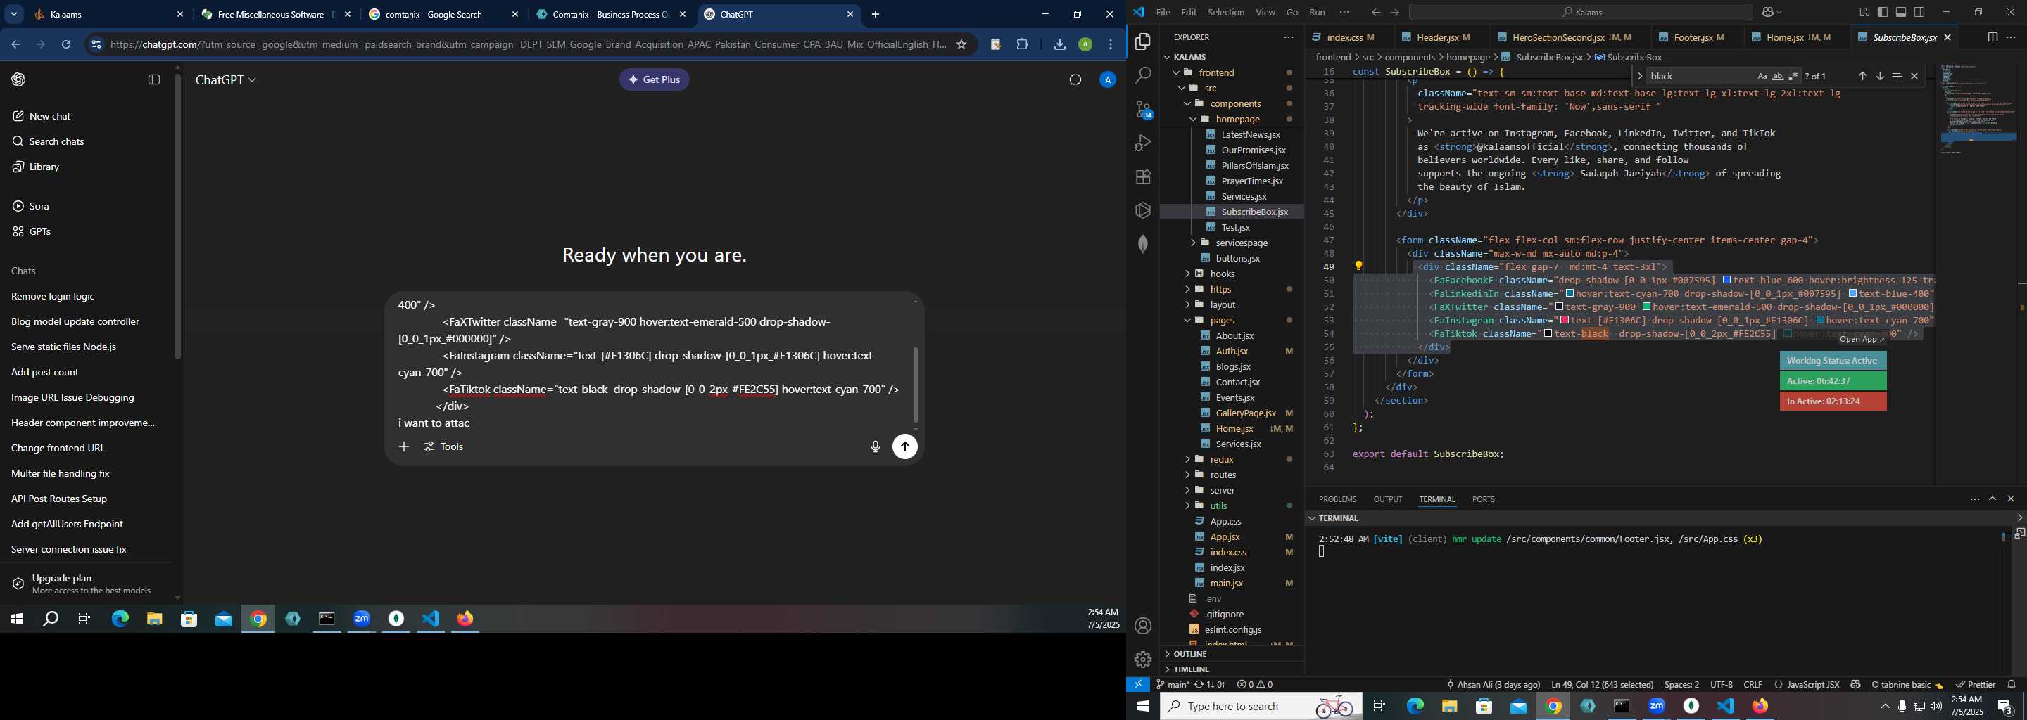Open the Selection menu in VS Code
The width and height of the screenshot is (2027, 720).
[x=1225, y=13]
